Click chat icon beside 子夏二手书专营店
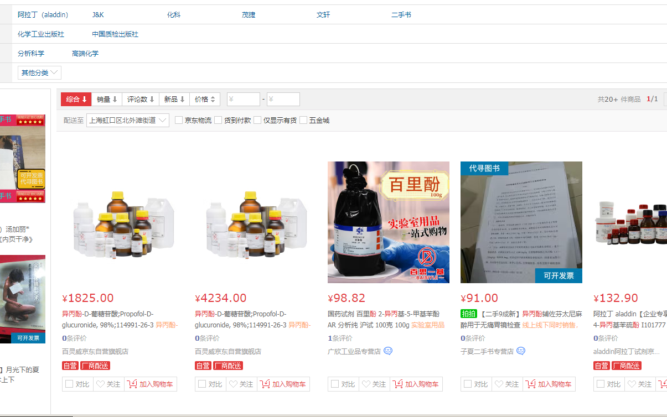This screenshot has height=417, width=667. tap(521, 351)
